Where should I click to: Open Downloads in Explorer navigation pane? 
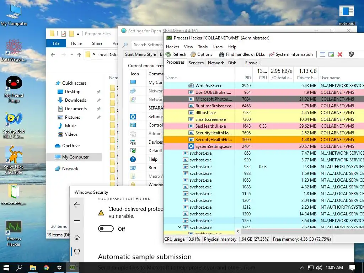point(72,100)
